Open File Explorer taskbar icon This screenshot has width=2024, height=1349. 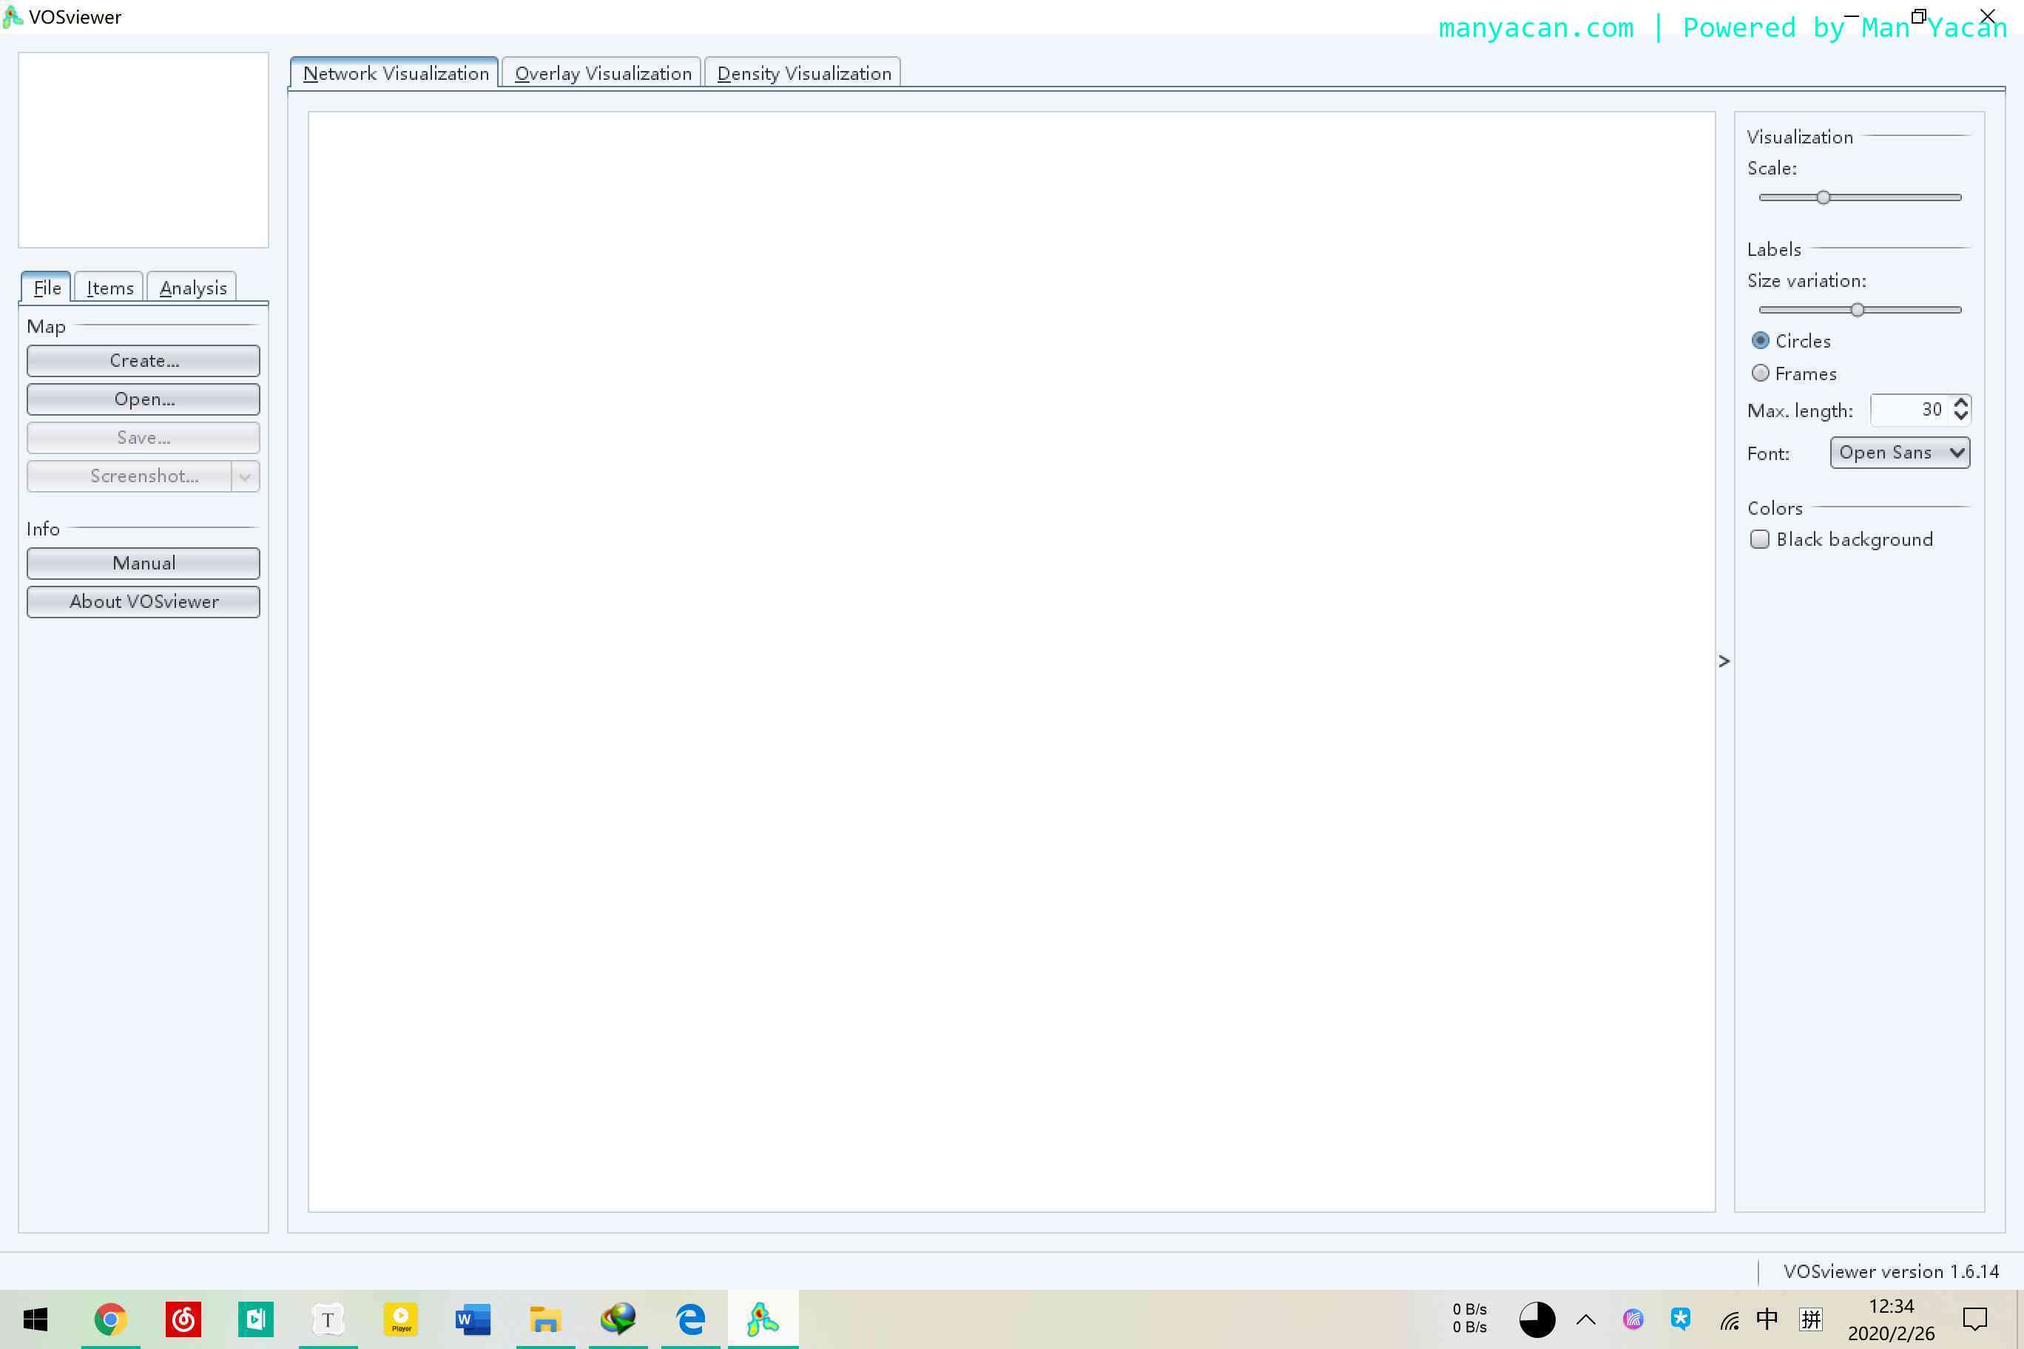[546, 1319]
